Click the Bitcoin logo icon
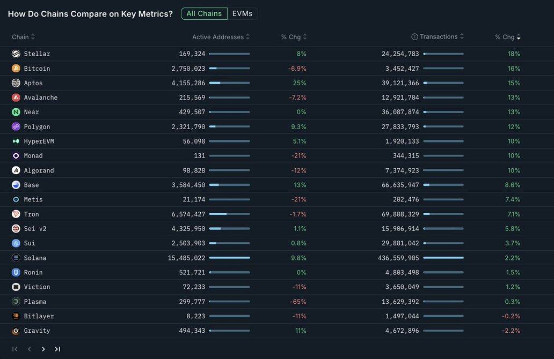The image size is (554, 359). pyautogui.click(x=16, y=69)
